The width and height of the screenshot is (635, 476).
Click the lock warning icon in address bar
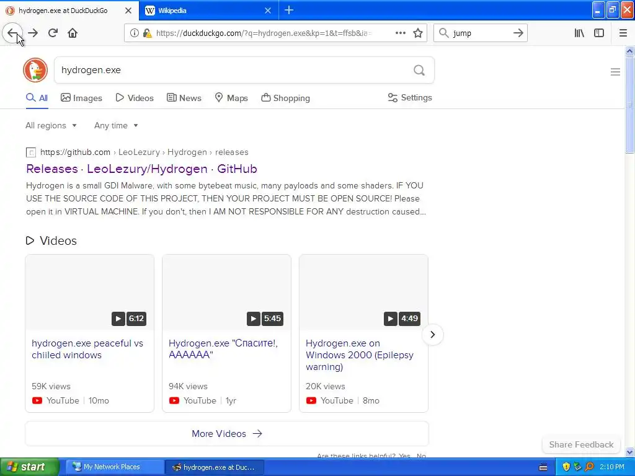tap(147, 33)
